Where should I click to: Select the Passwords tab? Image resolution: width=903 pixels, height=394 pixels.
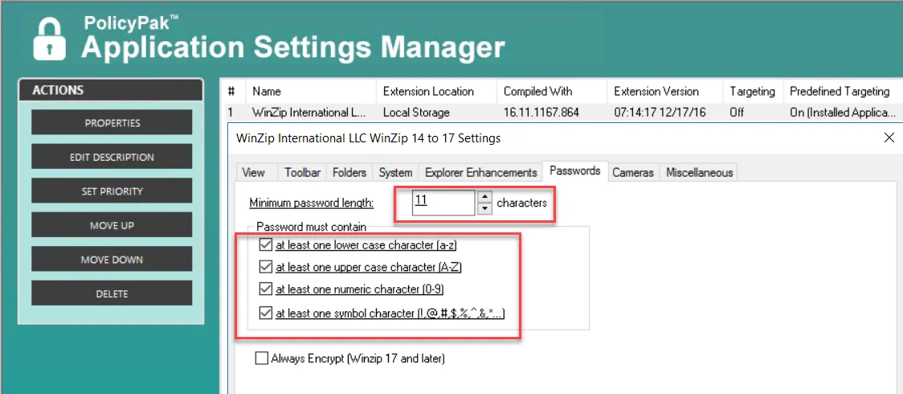coord(575,170)
